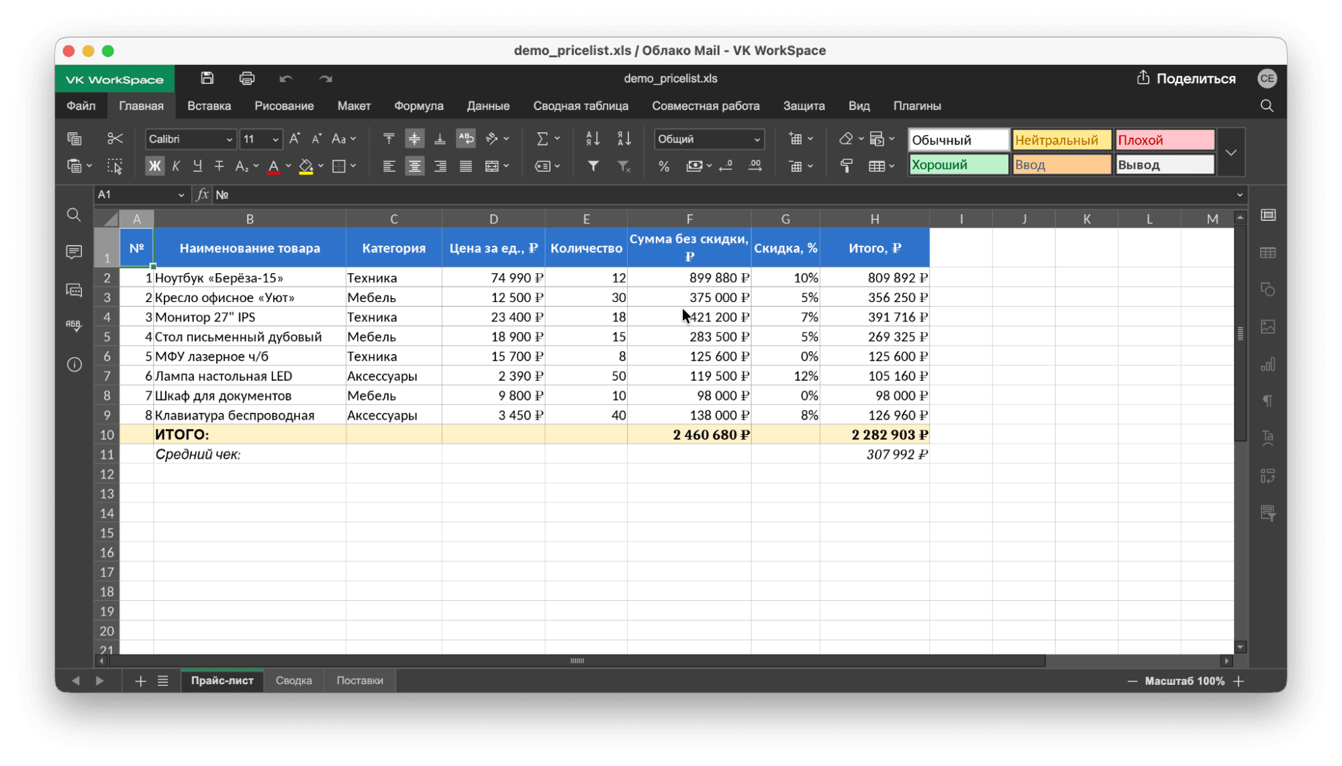Toggle bold formatting button

coord(154,166)
